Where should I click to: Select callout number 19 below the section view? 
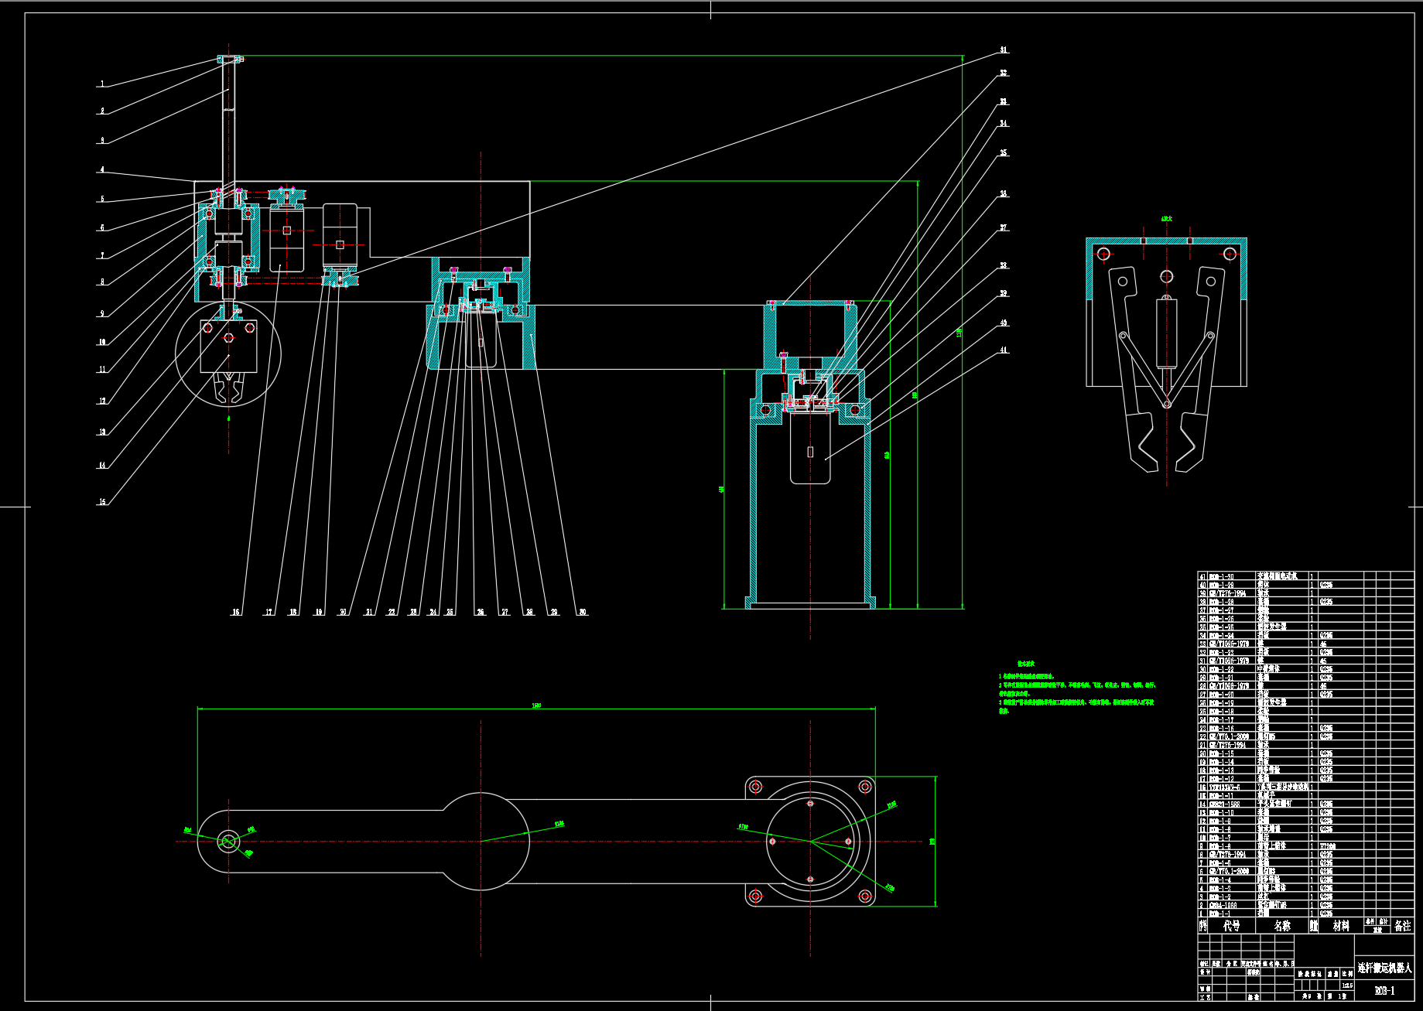318,612
